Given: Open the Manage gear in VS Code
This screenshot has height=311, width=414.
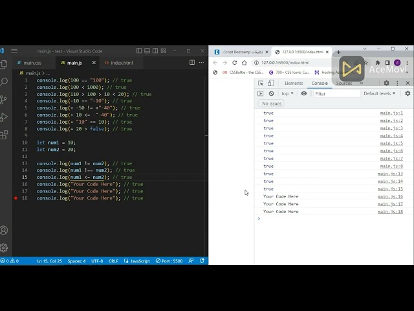Looking at the screenshot, I should (4, 248).
